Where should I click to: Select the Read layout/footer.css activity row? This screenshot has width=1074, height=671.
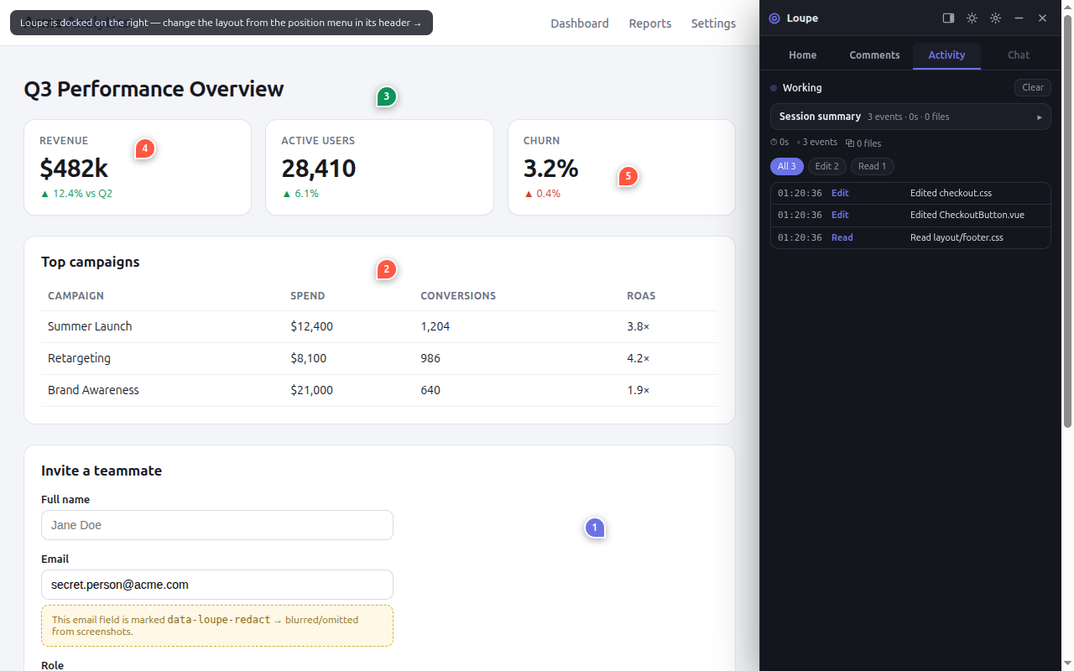tap(910, 237)
